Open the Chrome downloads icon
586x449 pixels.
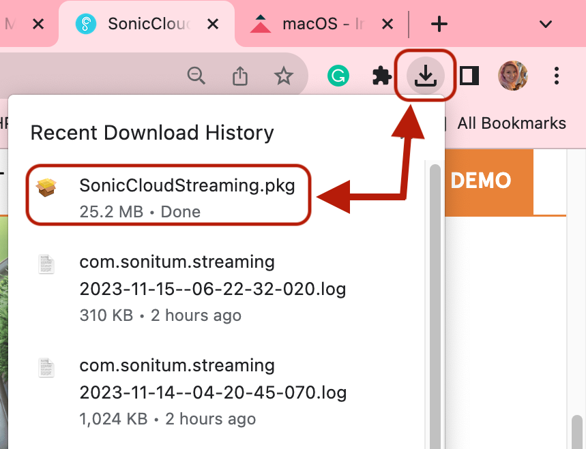(425, 76)
